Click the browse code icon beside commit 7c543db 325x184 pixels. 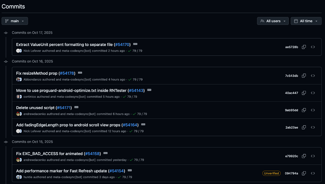coord(313,76)
